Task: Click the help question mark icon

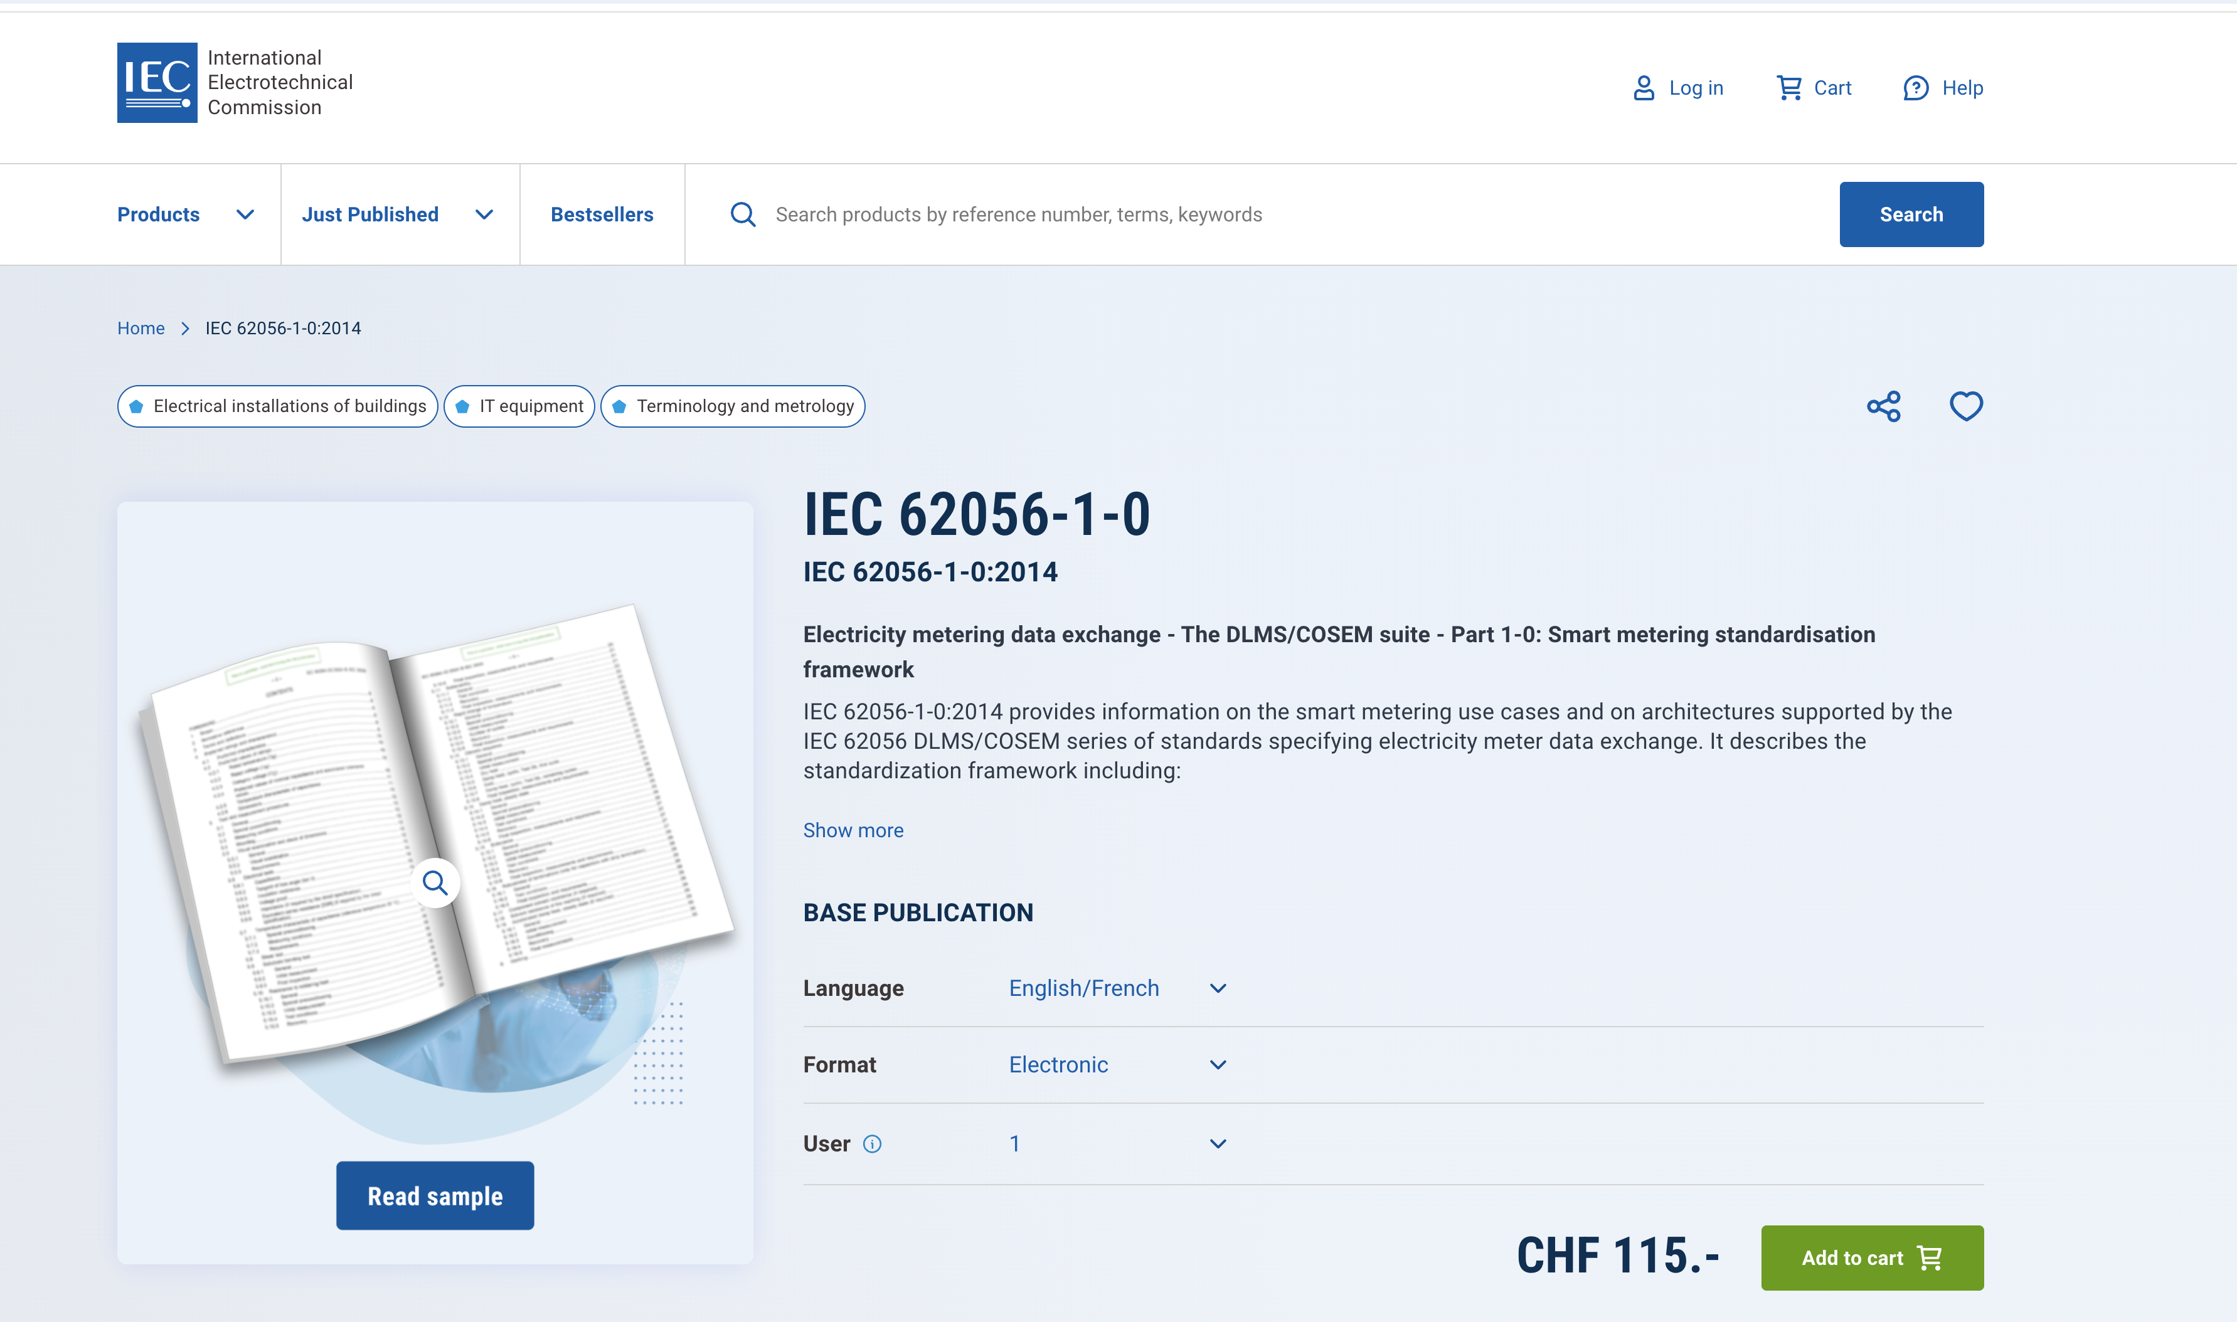Action: 1915,88
